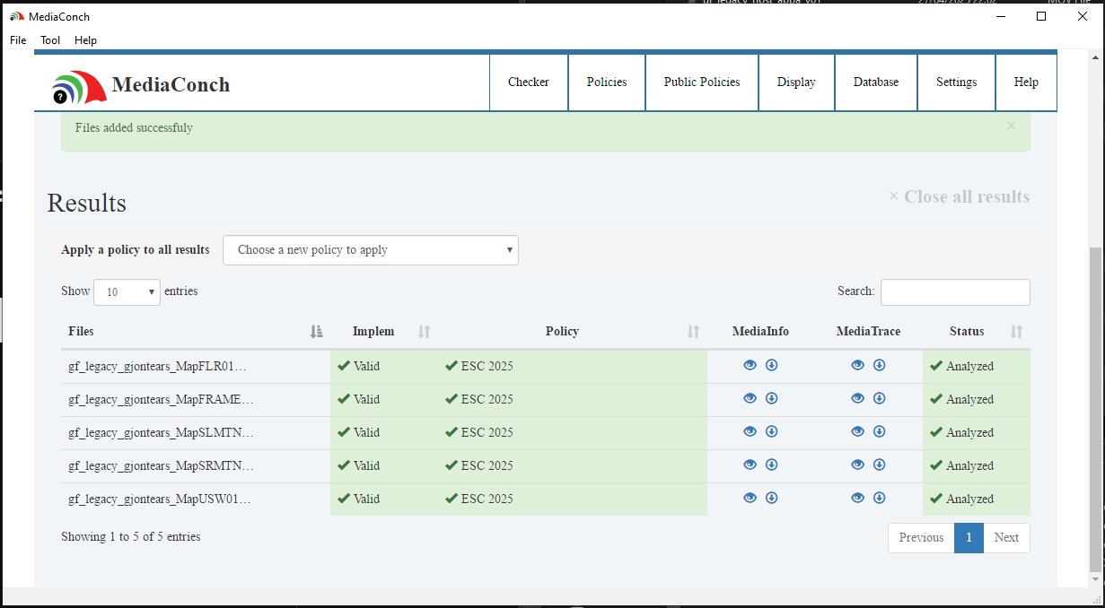This screenshot has width=1105, height=608.
Task: Maximize the MediaConch window
Action: [1041, 16]
